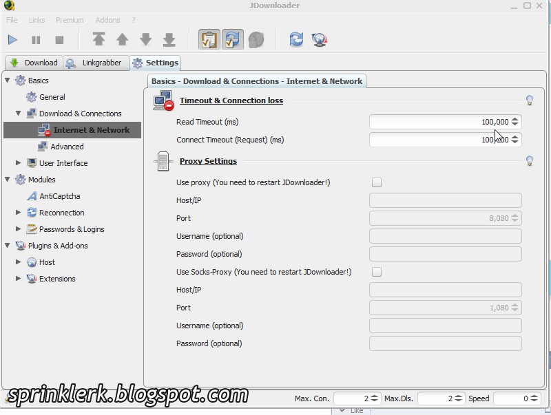Open the Addons menu
This screenshot has width=551, height=415.
tap(107, 20)
